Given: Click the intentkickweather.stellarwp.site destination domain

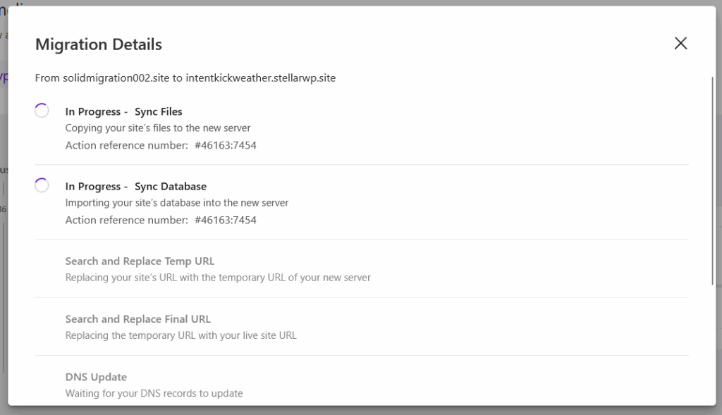Looking at the screenshot, I should 261,78.
